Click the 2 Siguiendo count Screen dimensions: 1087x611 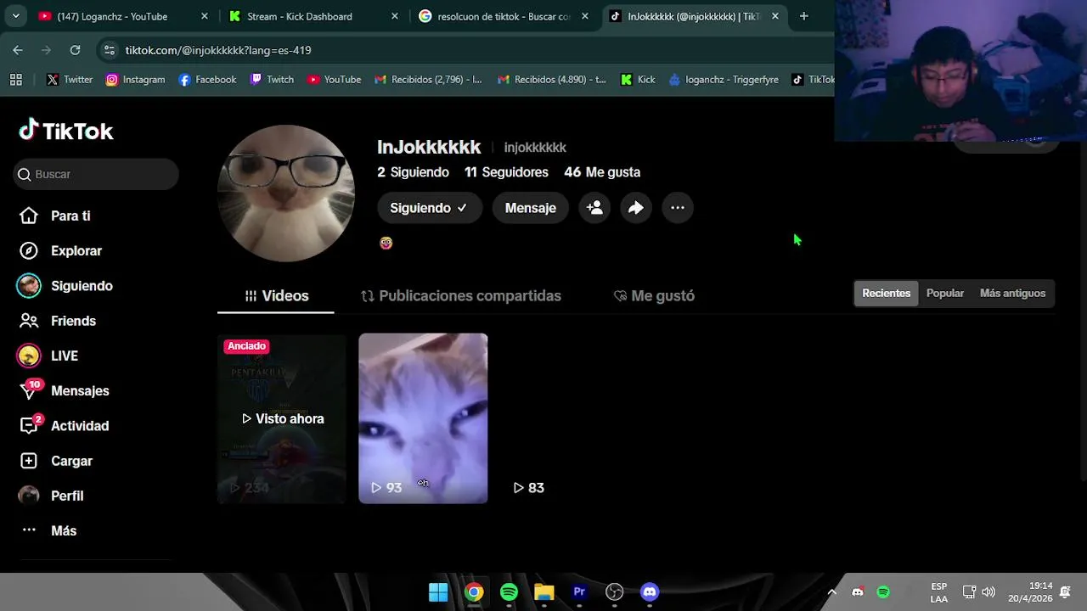413,172
